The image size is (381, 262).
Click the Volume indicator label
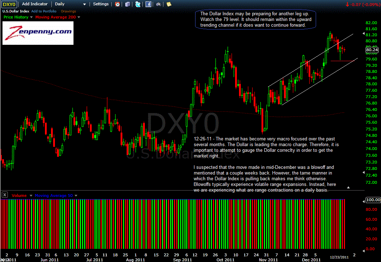(19, 196)
